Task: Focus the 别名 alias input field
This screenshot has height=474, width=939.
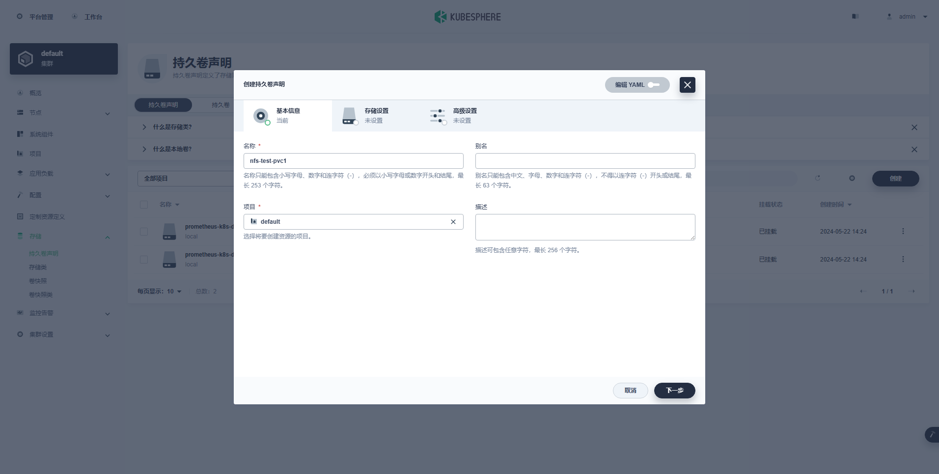Action: pyautogui.click(x=585, y=161)
